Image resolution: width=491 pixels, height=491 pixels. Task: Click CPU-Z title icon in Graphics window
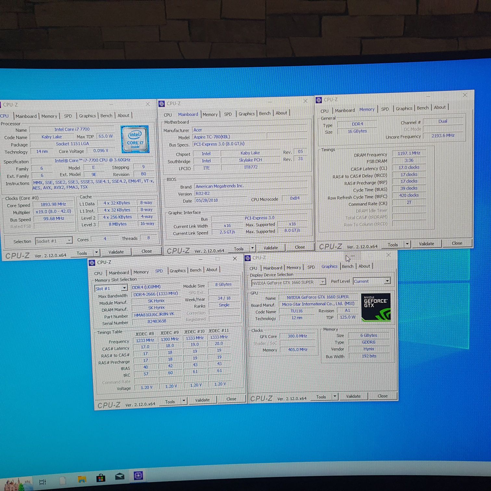pos(248,258)
